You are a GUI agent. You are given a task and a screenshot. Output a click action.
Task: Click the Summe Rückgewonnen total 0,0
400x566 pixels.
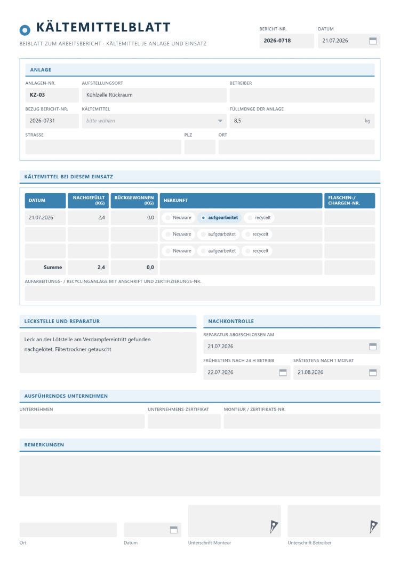[x=134, y=268]
